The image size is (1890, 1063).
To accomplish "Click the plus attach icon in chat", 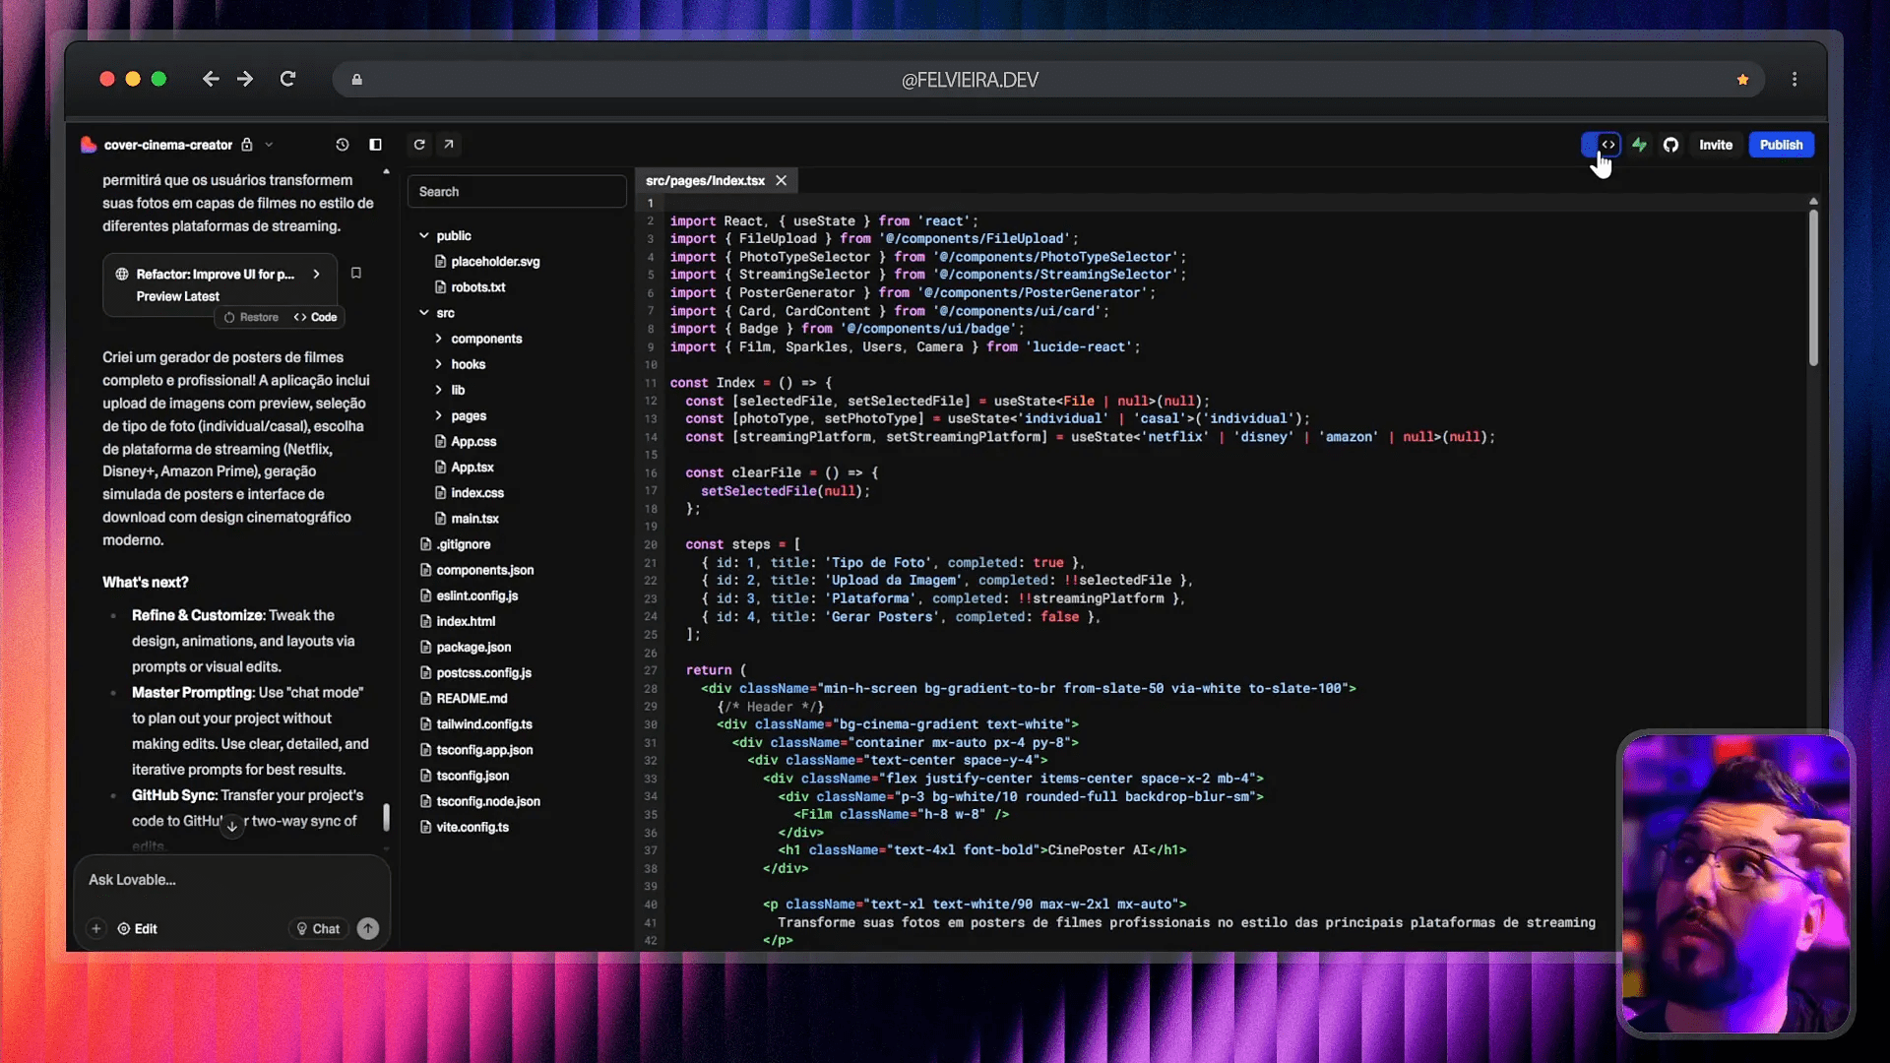I will pos(96,928).
